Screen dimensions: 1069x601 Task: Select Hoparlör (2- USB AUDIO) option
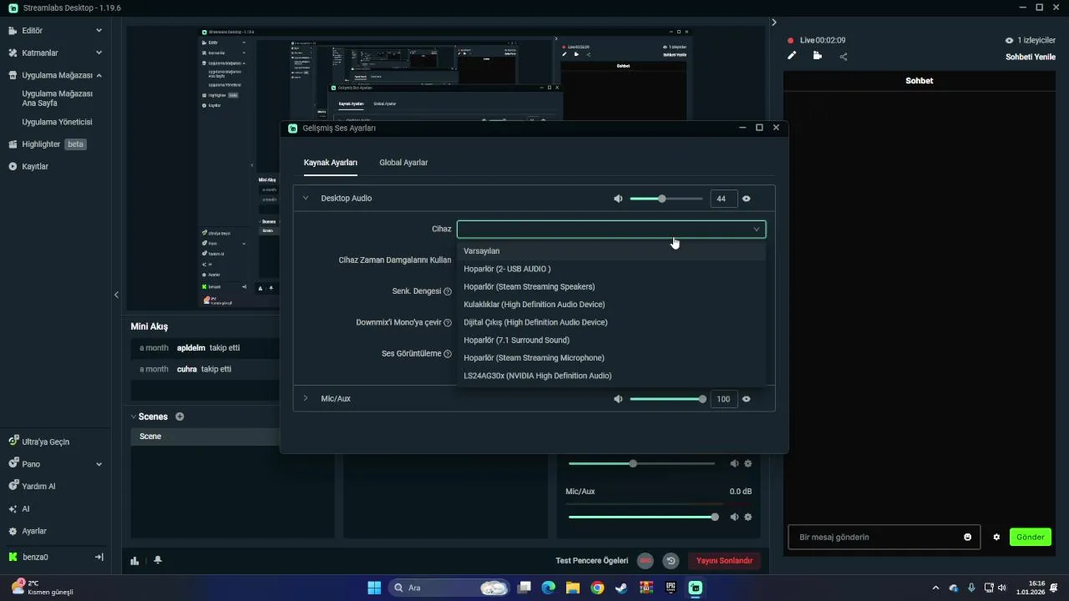pos(611,269)
